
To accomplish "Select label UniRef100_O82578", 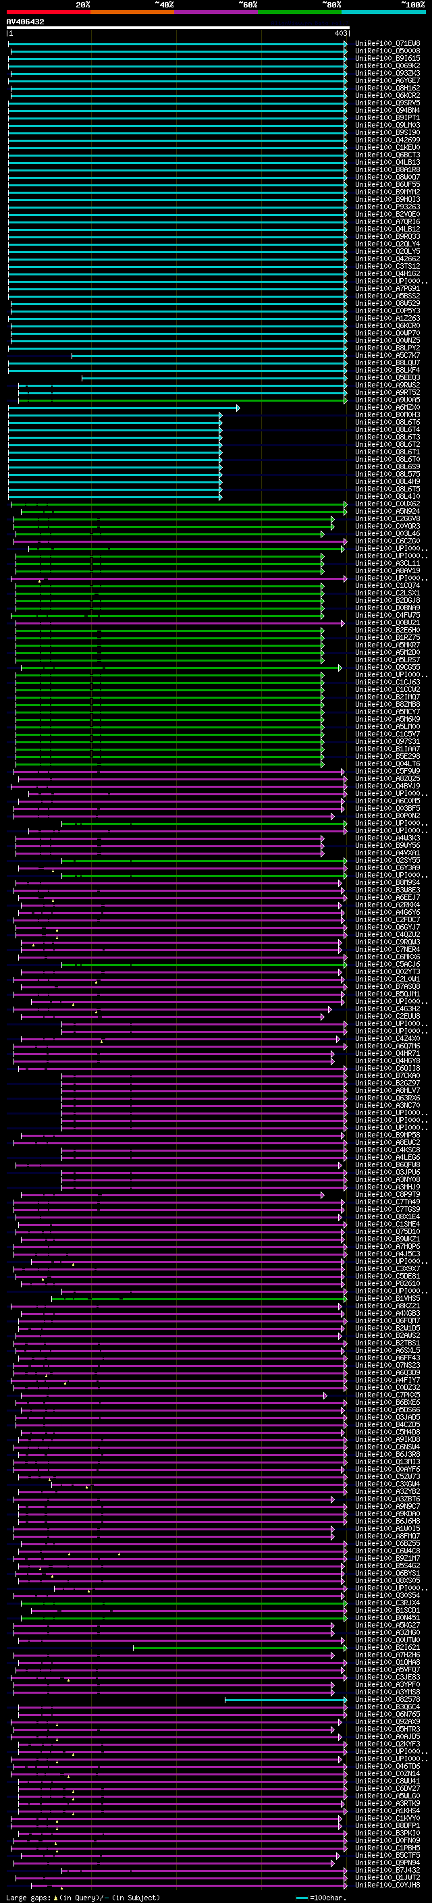I will 387,1700.
